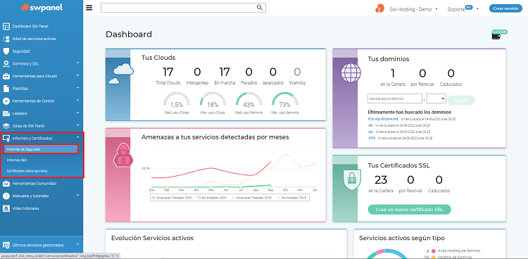
Task: Click the .info recent search link
Action: click(x=372, y=138)
